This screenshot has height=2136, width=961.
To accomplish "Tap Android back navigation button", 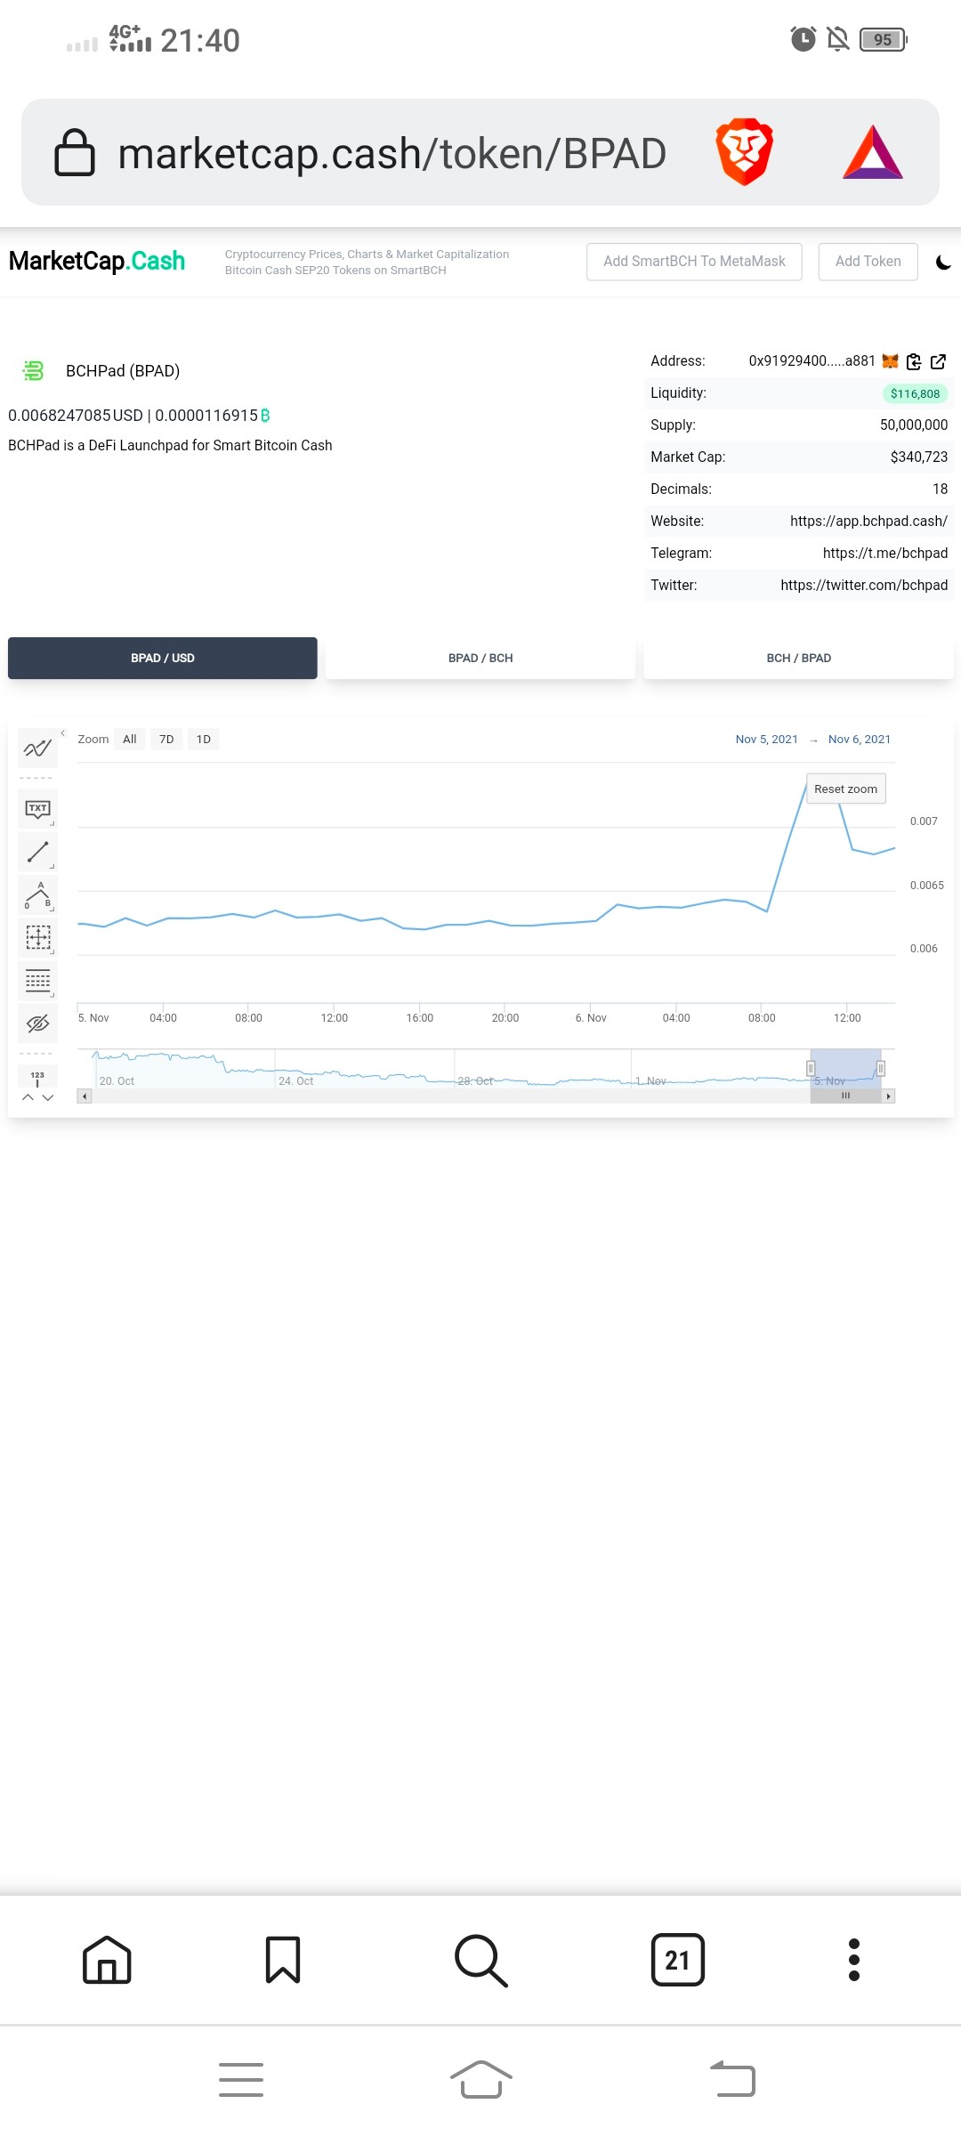I will (x=733, y=2080).
